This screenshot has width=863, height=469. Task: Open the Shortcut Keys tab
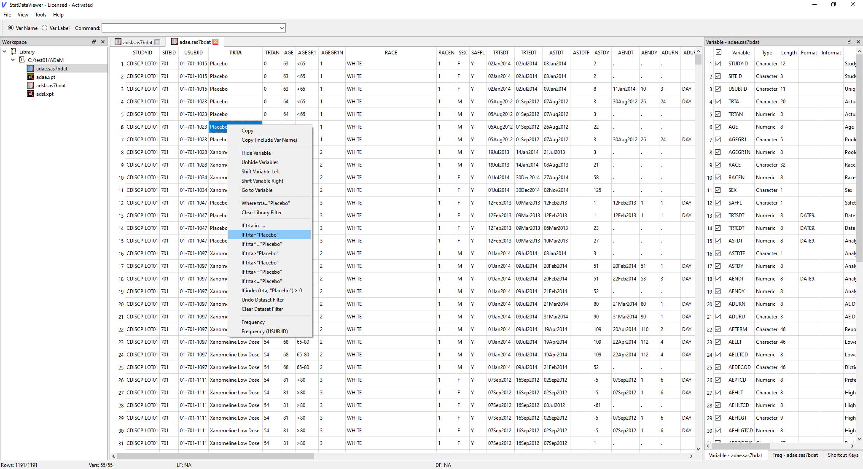tap(843, 455)
